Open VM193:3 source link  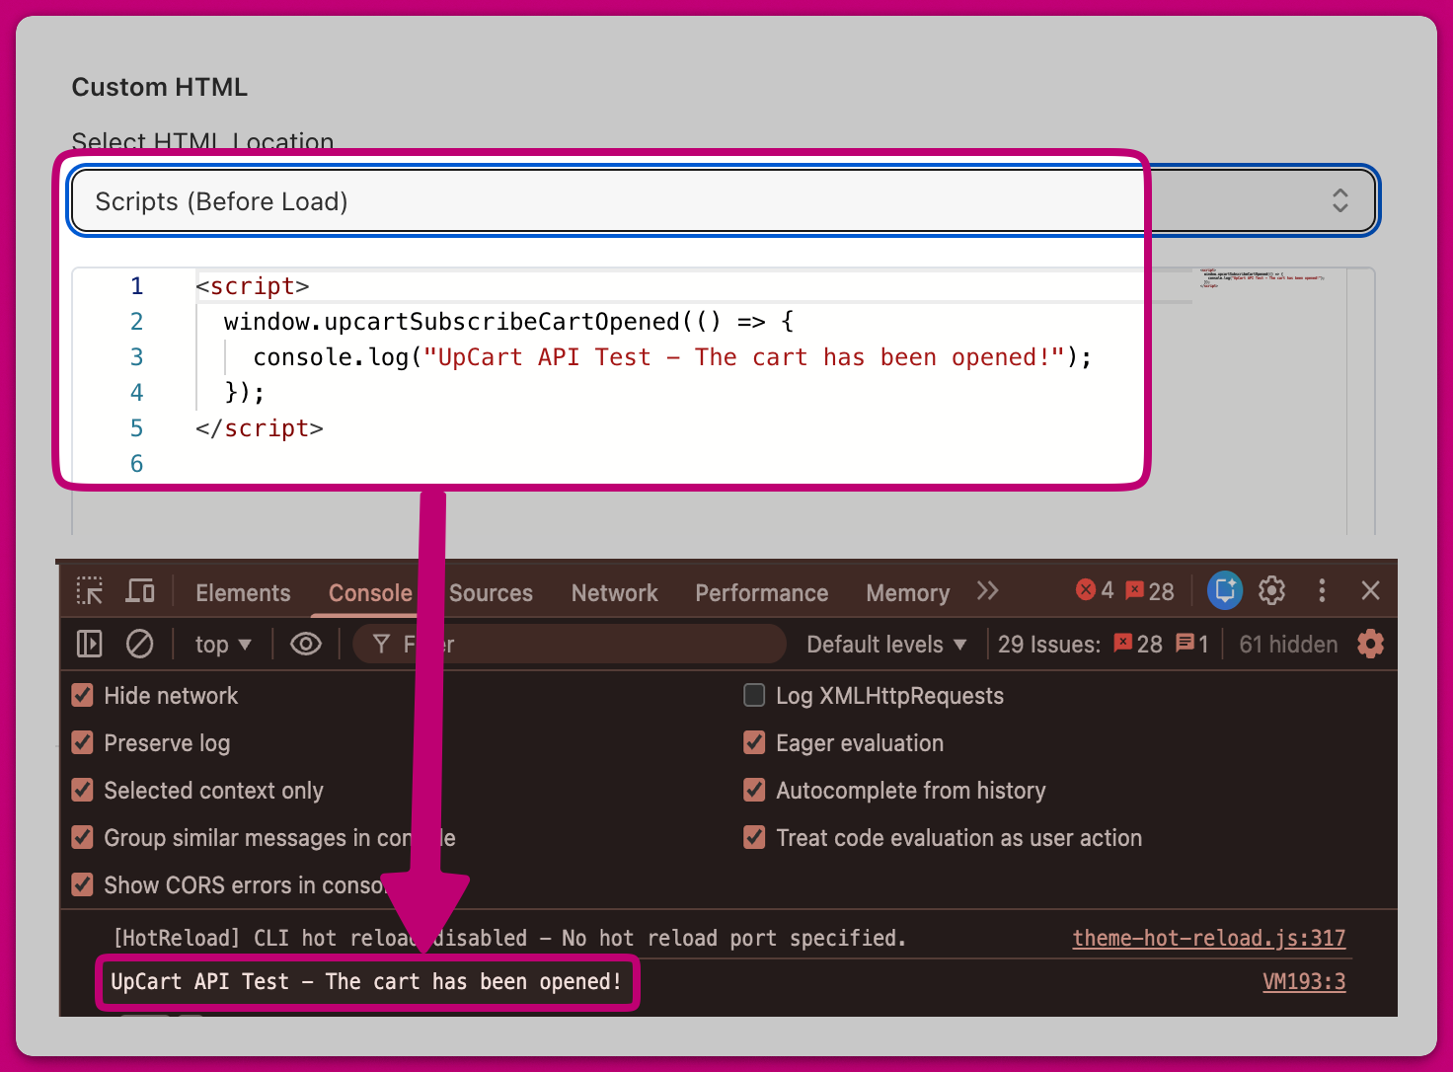(1304, 981)
